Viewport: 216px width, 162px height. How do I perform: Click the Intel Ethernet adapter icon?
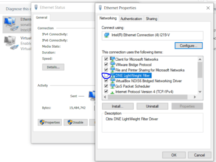tap(107, 35)
